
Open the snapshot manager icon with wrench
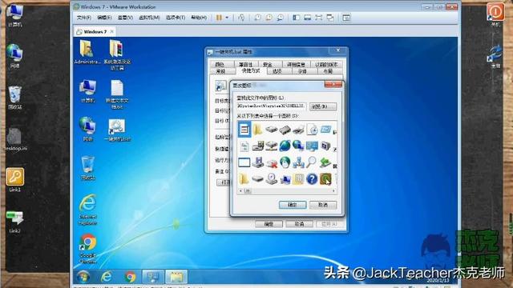pyautogui.click(x=280, y=18)
